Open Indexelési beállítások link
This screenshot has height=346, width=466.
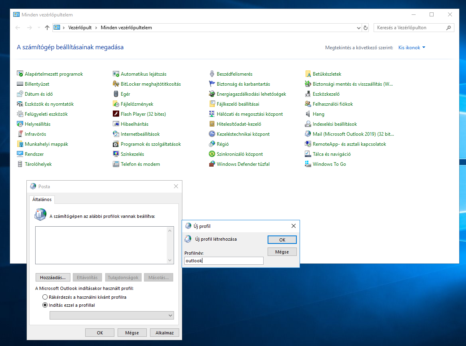click(335, 124)
